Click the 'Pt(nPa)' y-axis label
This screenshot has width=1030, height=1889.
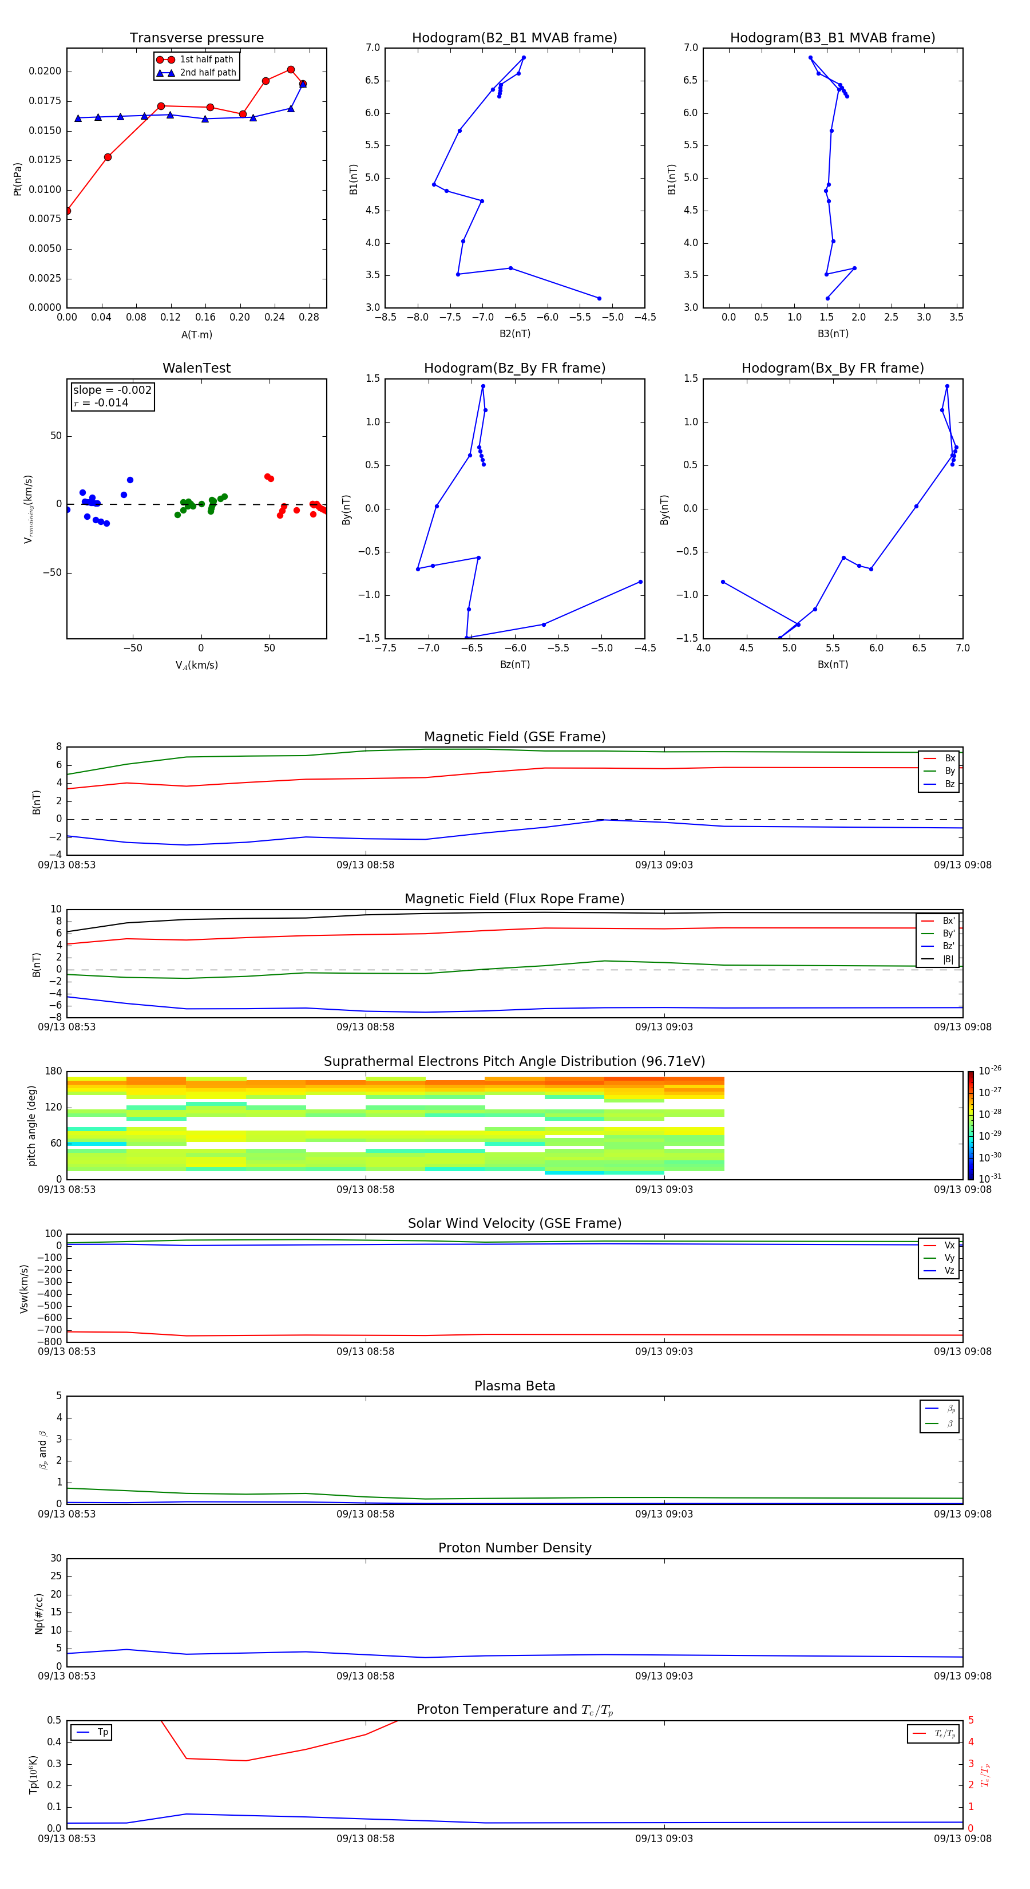tap(18, 179)
